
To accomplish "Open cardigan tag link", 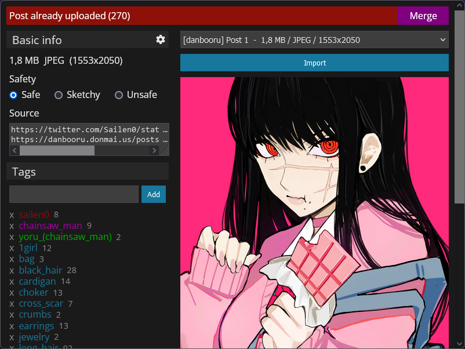I will (x=37, y=281).
